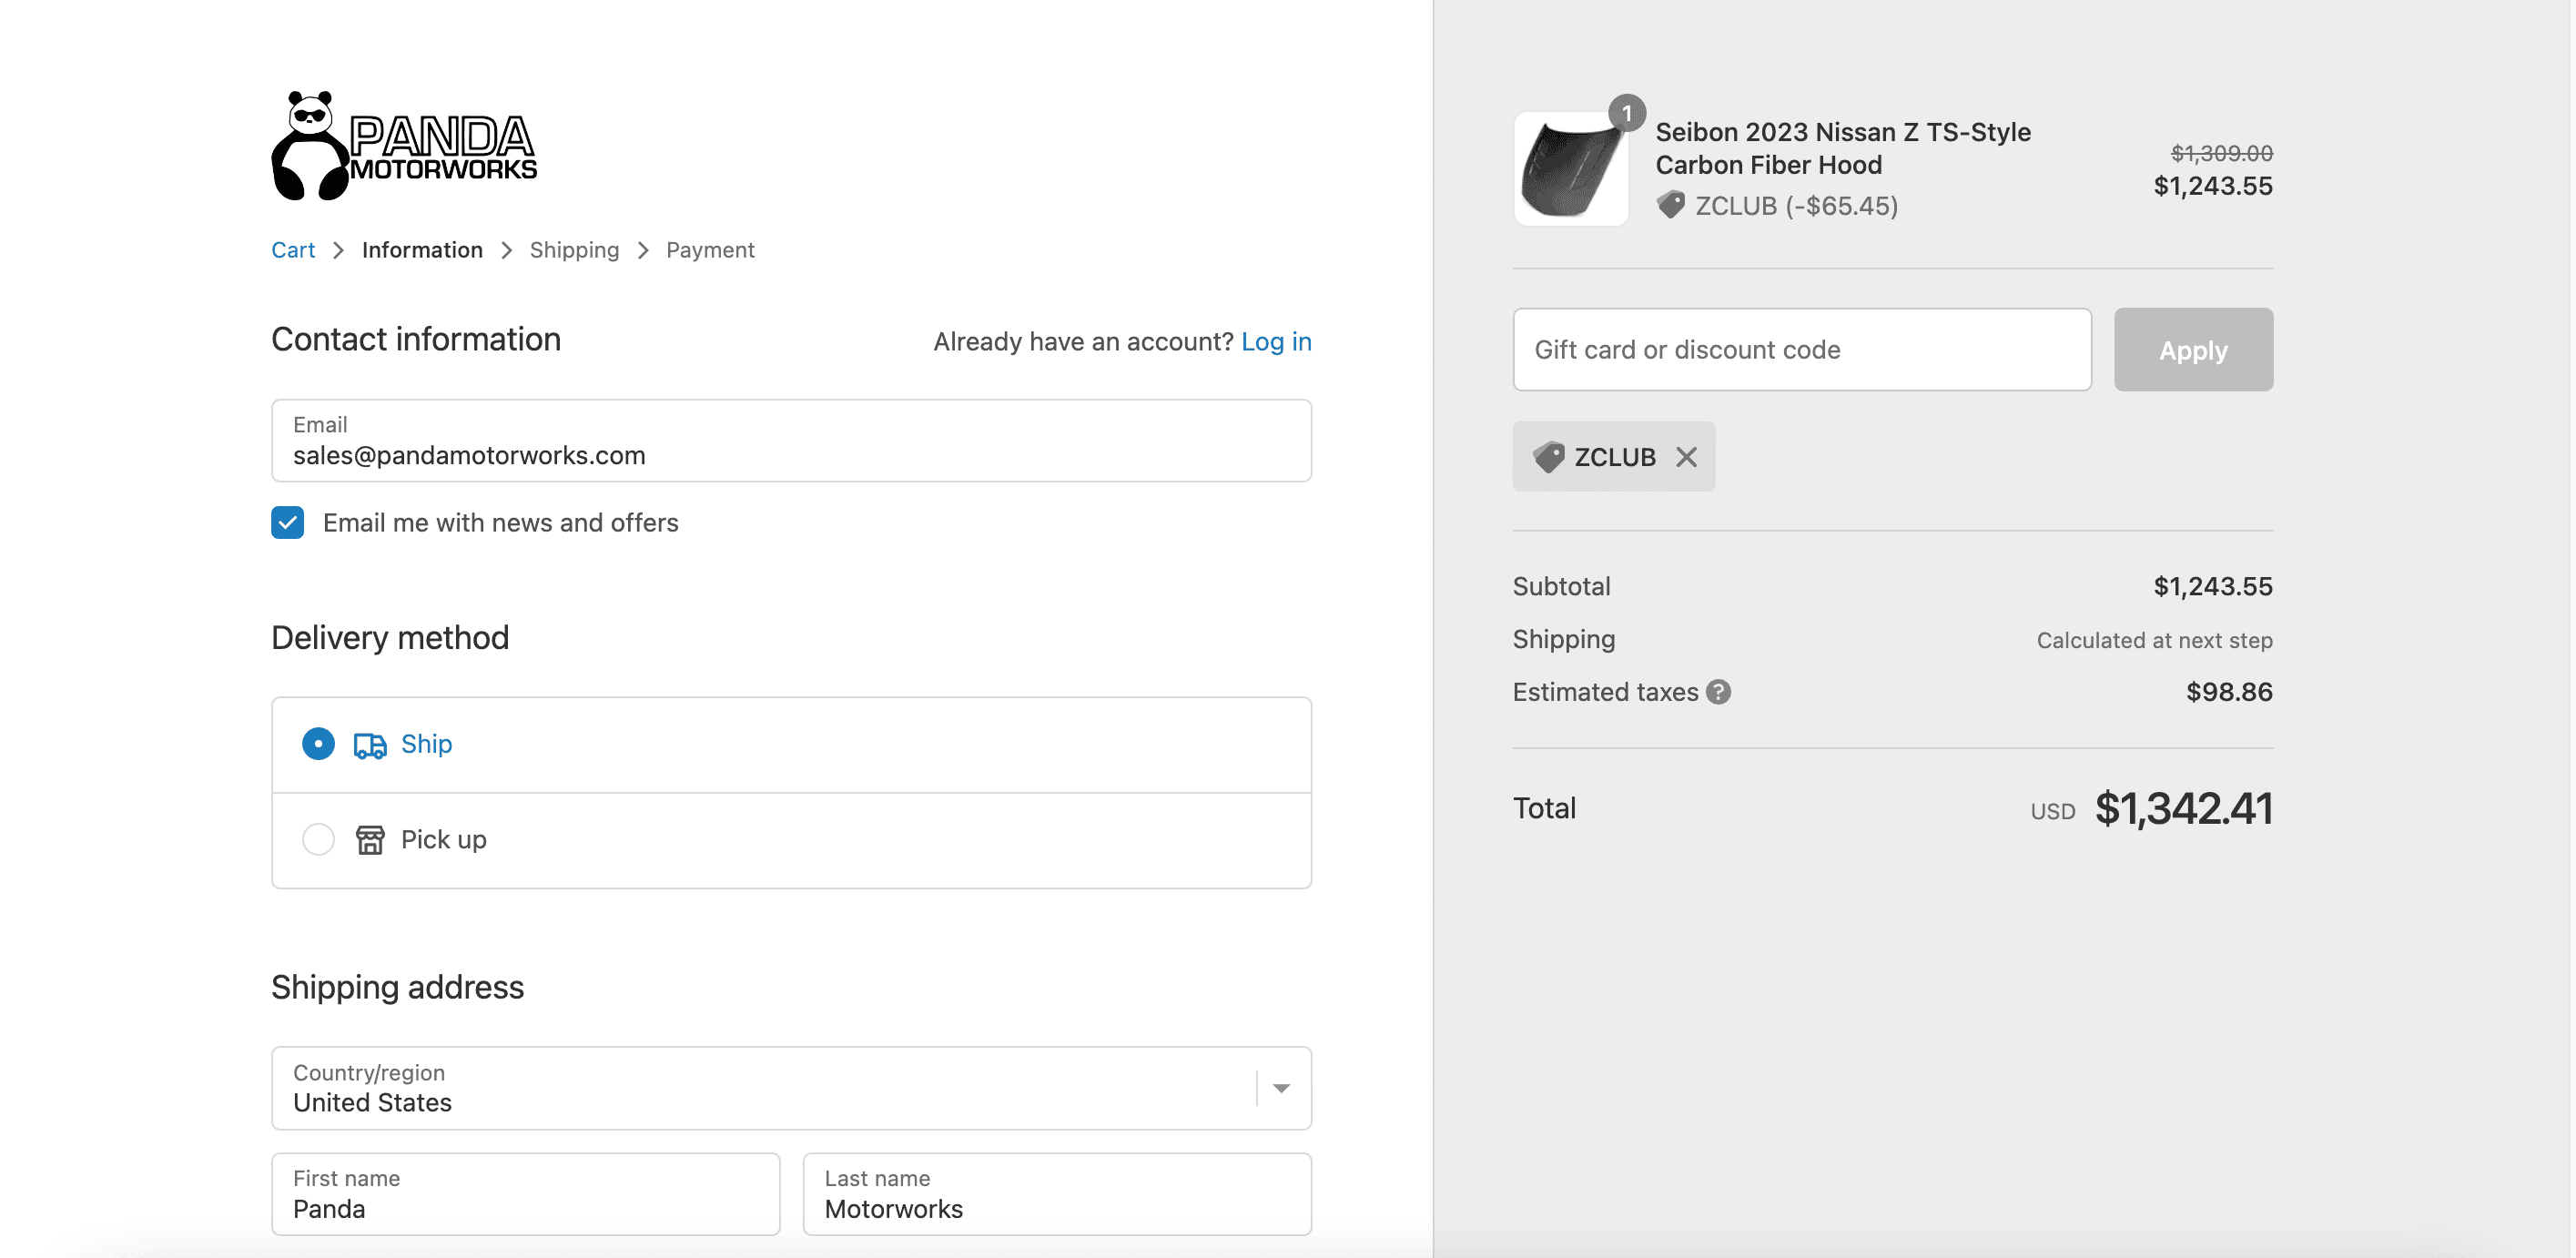The height and width of the screenshot is (1258, 2576).
Task: Click the Payment breadcrumb step
Action: click(710, 250)
